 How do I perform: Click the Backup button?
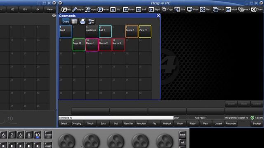click(257, 123)
